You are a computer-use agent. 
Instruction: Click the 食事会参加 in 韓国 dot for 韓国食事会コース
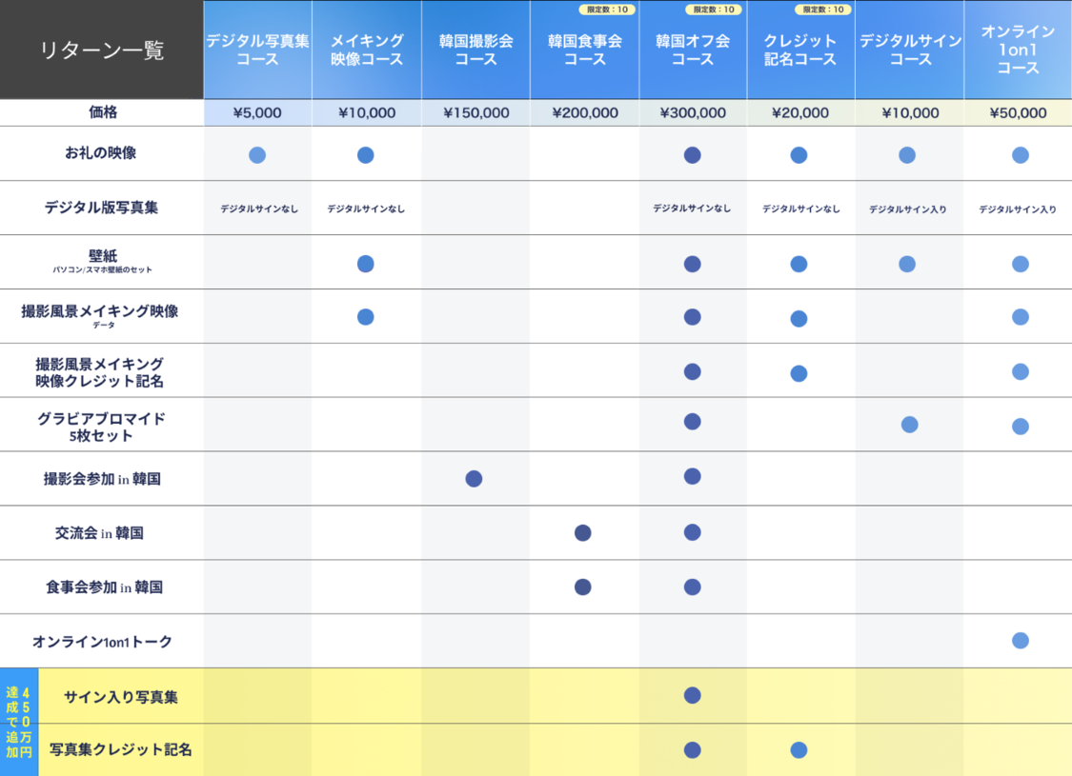(583, 587)
